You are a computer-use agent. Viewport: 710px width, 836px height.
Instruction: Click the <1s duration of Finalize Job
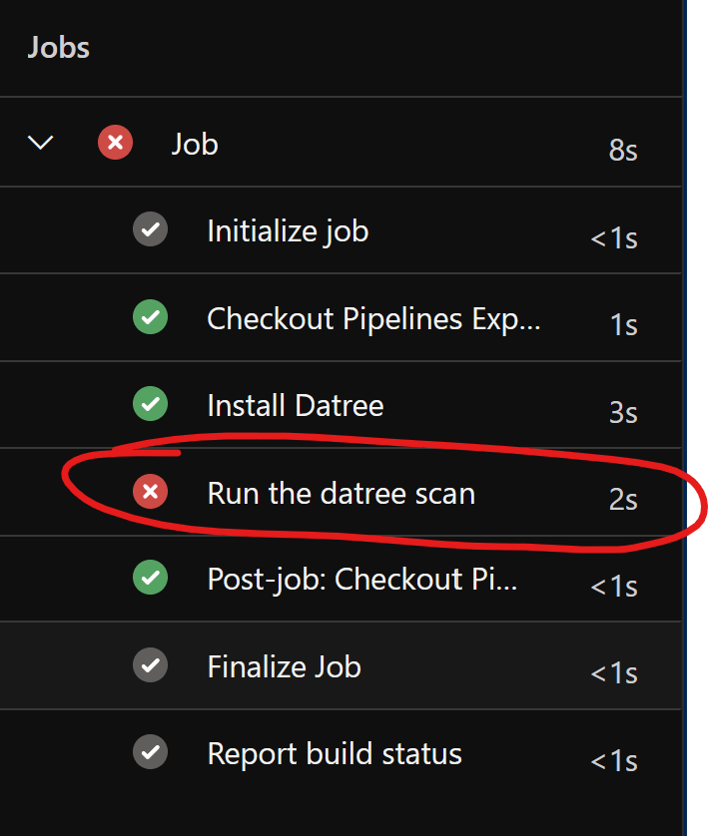(614, 672)
